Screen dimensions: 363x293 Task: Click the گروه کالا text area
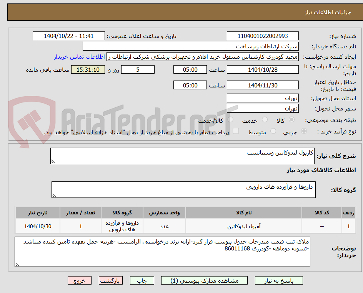click(183, 189)
